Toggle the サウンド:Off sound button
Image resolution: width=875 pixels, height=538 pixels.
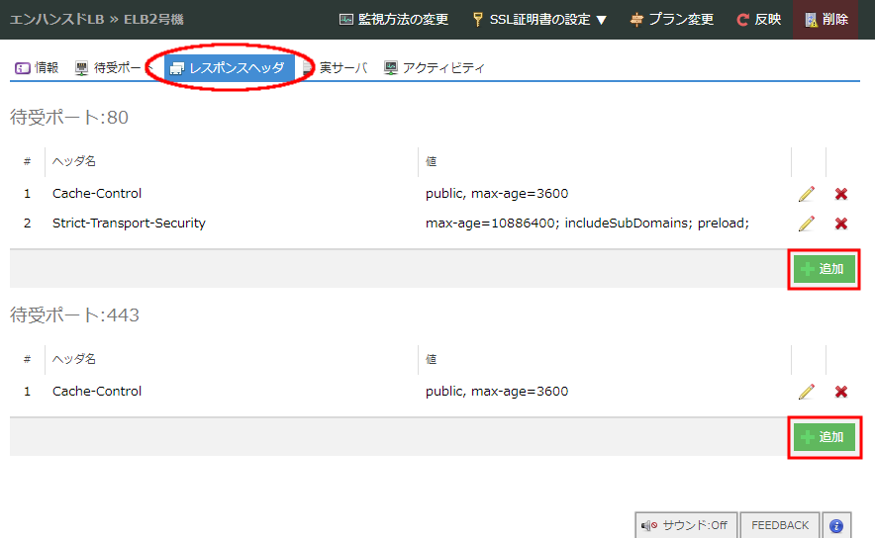tap(683, 526)
